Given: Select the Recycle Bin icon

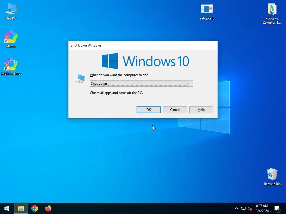Looking at the screenshot, I should click(272, 177).
